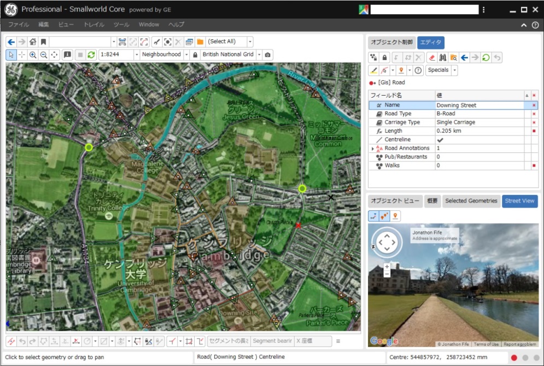Open the editor help question mark
The width and height of the screenshot is (544, 366).
pyautogui.click(x=418, y=70)
